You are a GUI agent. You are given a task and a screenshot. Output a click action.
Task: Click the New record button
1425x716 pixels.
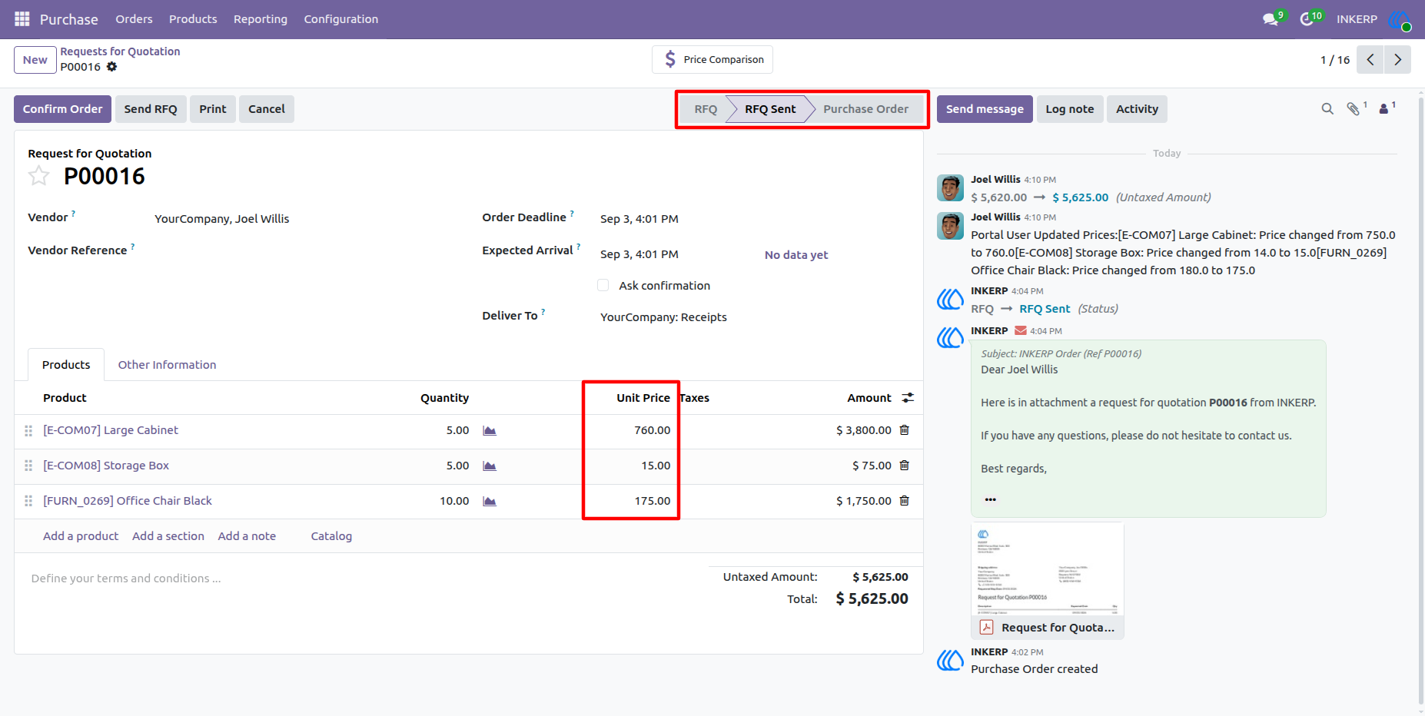point(35,60)
